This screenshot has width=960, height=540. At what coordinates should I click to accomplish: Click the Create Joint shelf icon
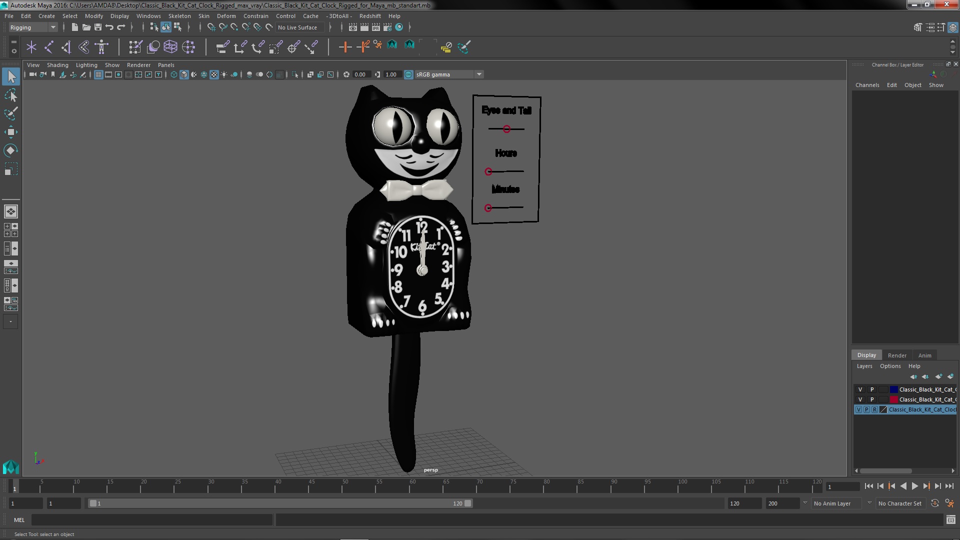click(x=49, y=47)
